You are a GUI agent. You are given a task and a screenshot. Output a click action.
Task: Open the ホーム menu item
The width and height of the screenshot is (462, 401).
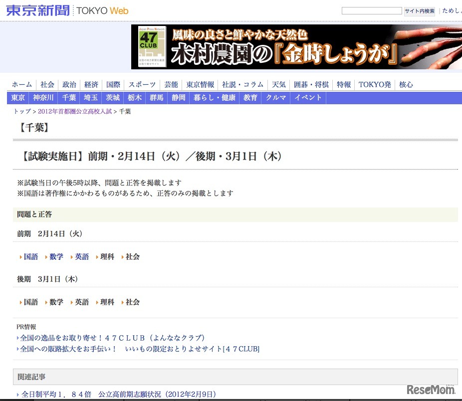21,84
